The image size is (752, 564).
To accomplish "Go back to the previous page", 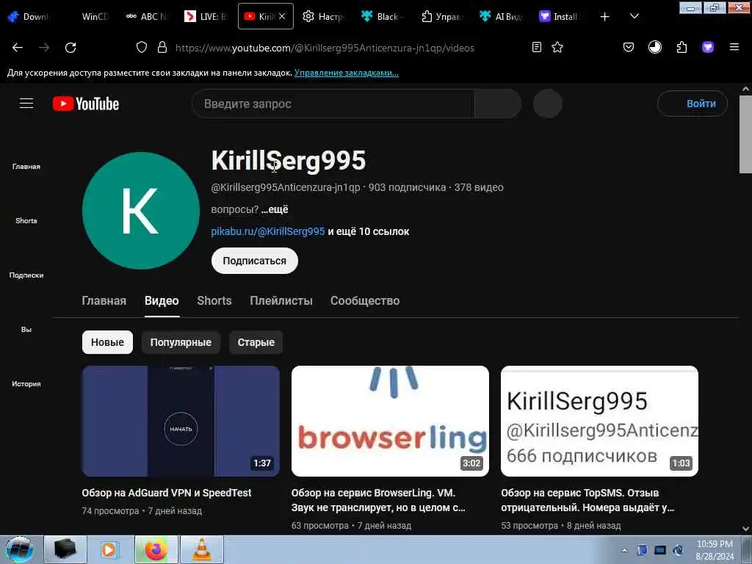I will [18, 48].
